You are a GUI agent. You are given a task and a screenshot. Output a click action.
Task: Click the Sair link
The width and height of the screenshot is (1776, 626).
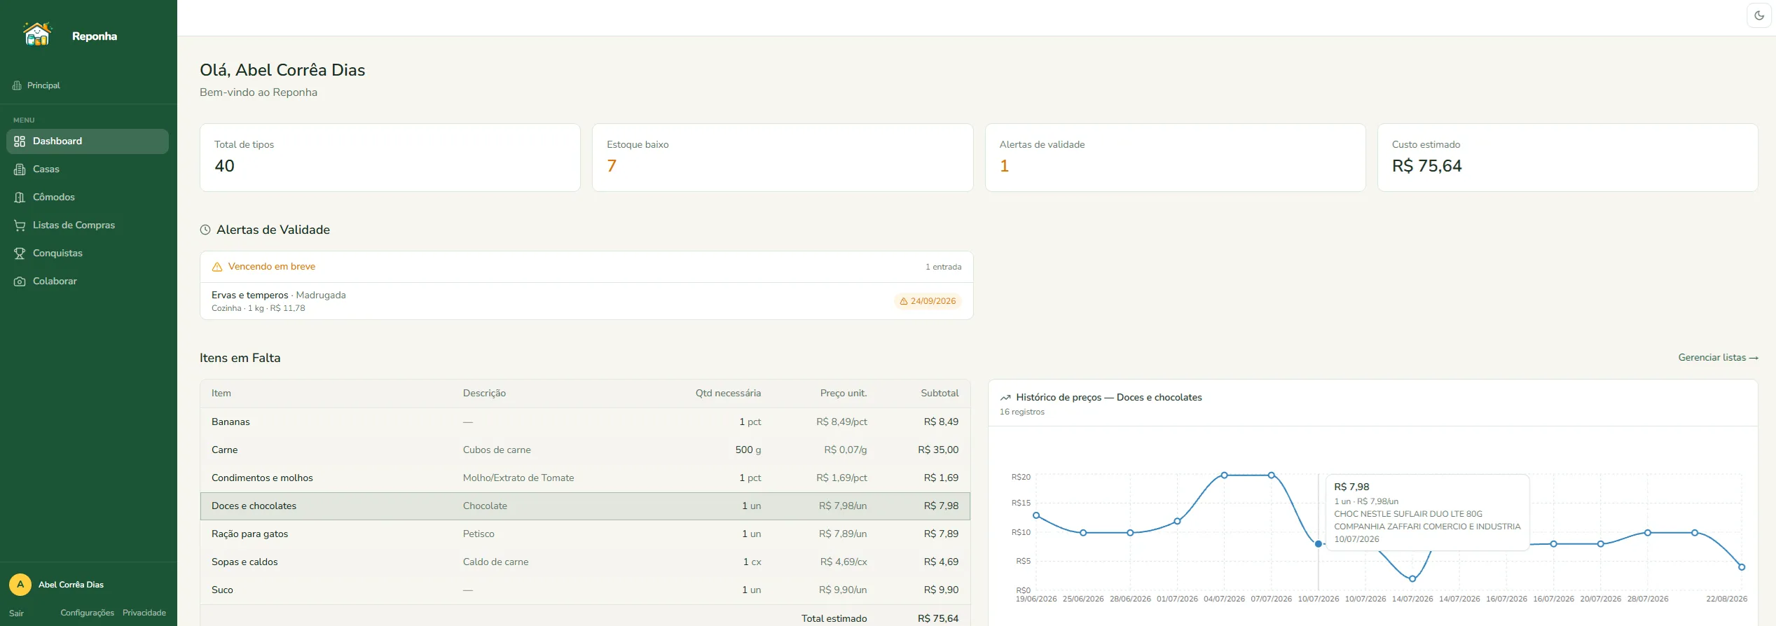(x=17, y=613)
